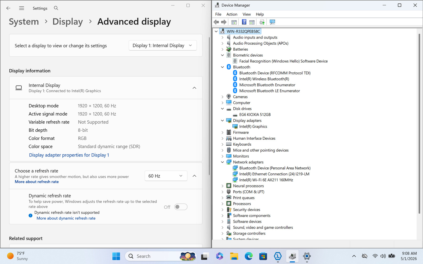Viewport: 423px width, 264px height.
Task: Click More about dynamic refresh rate link
Action: click(x=66, y=218)
